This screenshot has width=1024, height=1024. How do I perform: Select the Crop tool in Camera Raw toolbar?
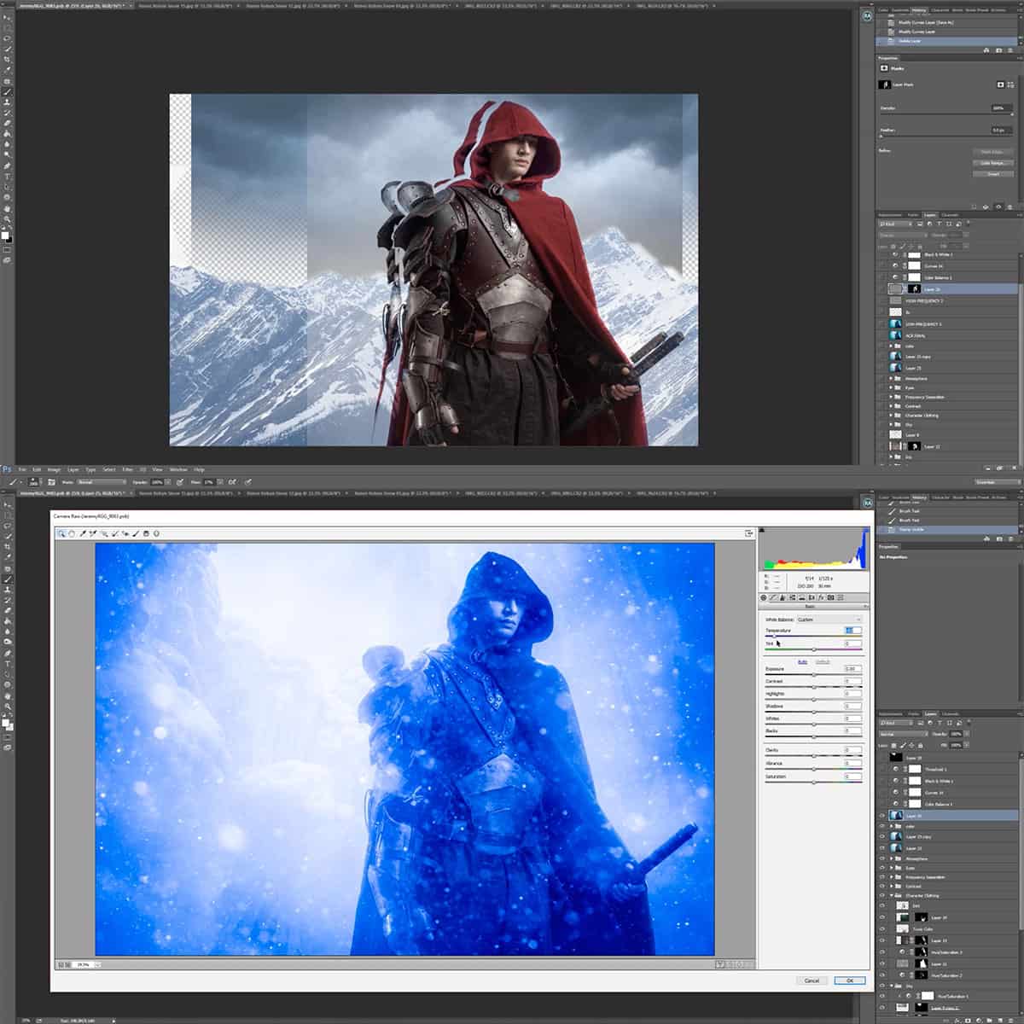113,533
